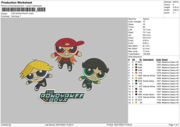180x127 pixels.
Task: Pick the white swatch in stop row 6
Action: (136, 75)
